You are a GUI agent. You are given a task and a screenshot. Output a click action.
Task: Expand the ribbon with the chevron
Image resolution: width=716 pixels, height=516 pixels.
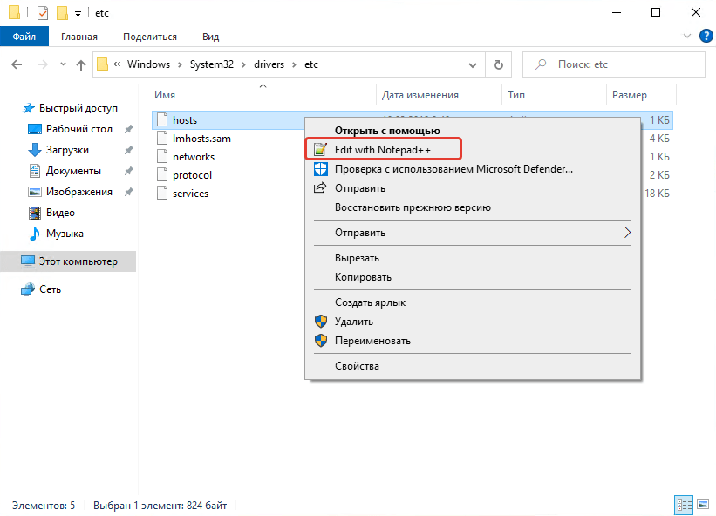pos(686,37)
